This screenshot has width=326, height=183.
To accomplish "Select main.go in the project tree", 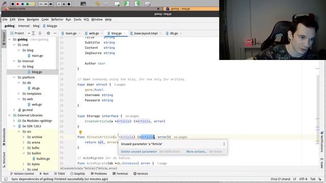I will click(x=37, y=55).
